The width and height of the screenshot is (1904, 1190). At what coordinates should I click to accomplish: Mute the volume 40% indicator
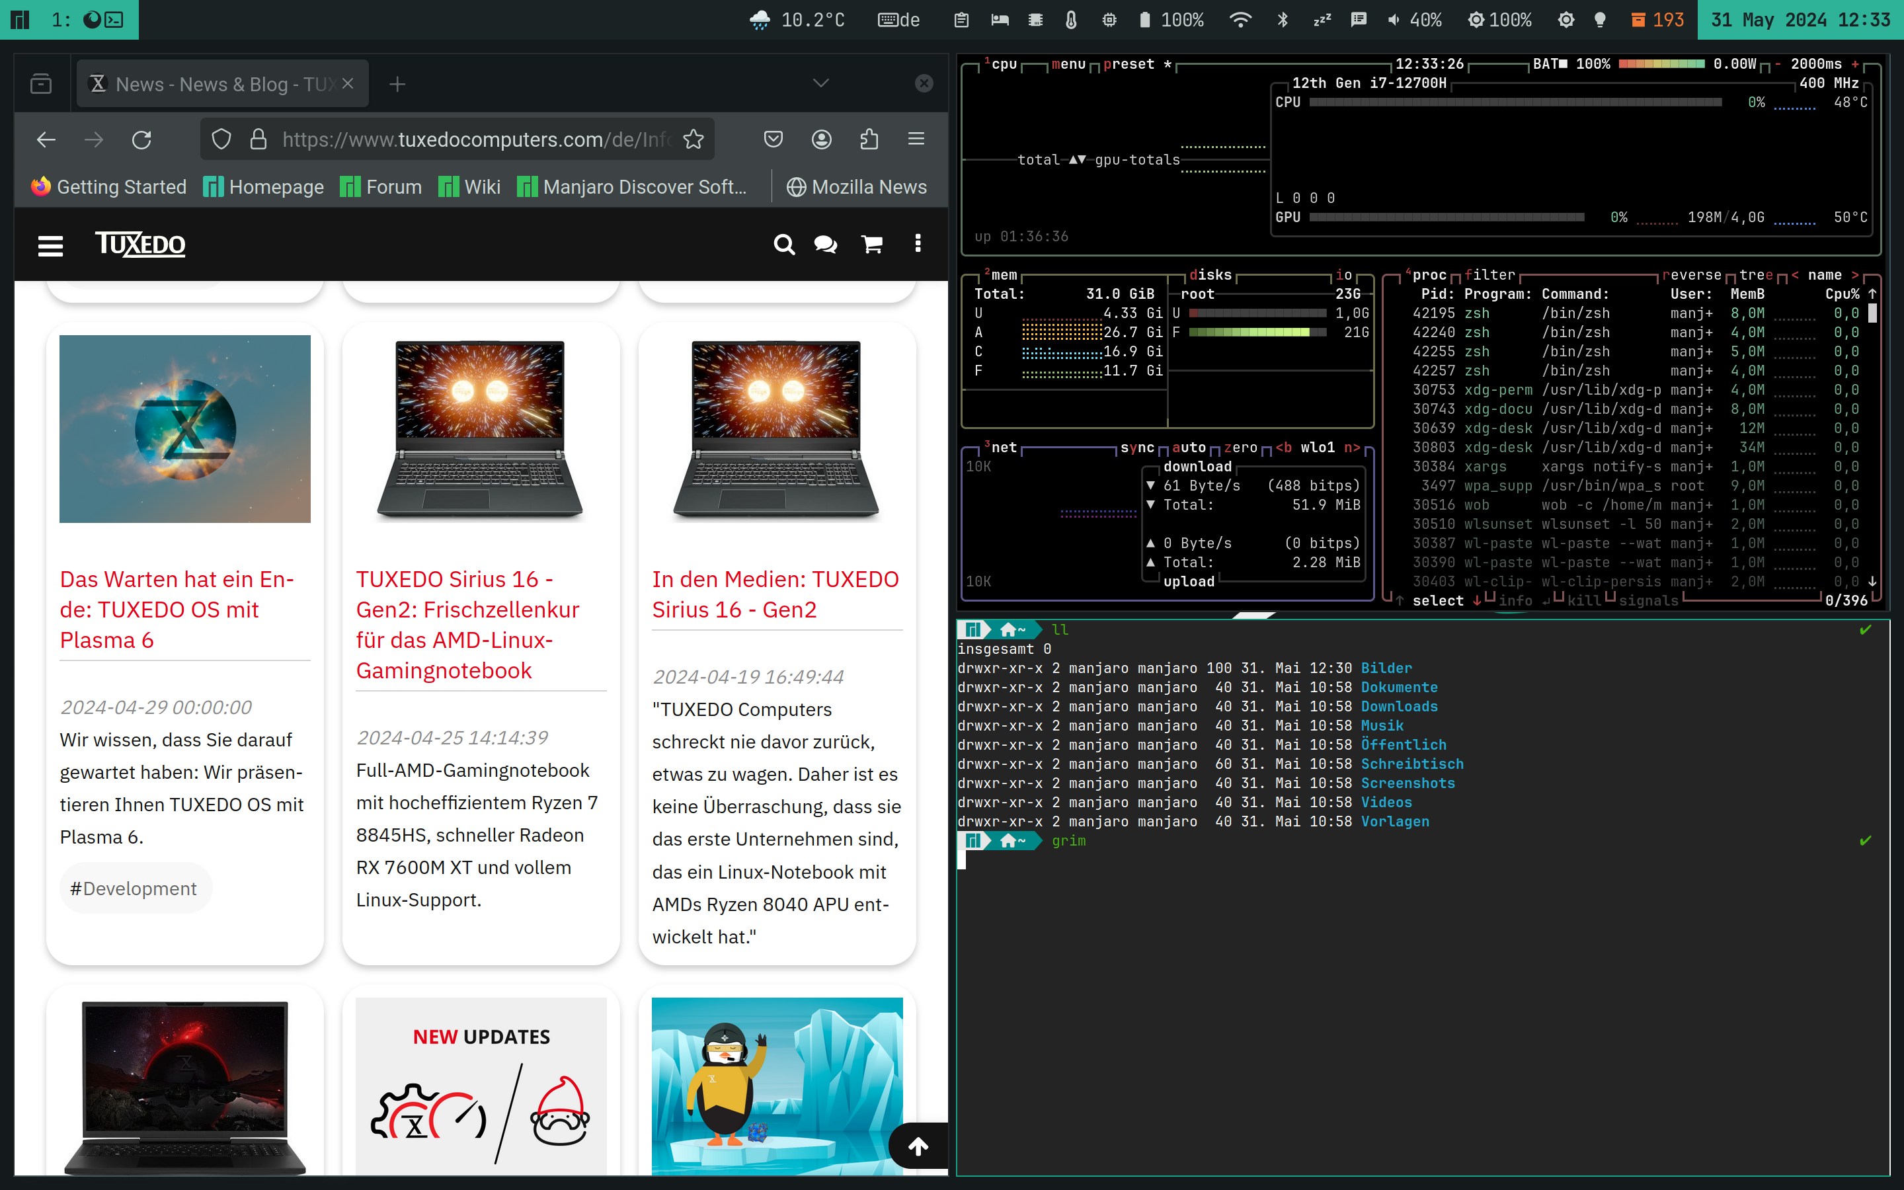[1415, 20]
